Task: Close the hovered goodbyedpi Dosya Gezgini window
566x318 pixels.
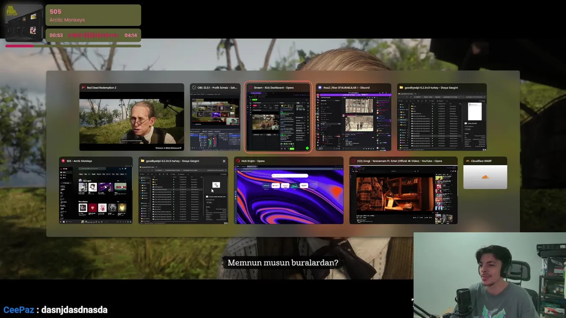Action: coord(224,161)
